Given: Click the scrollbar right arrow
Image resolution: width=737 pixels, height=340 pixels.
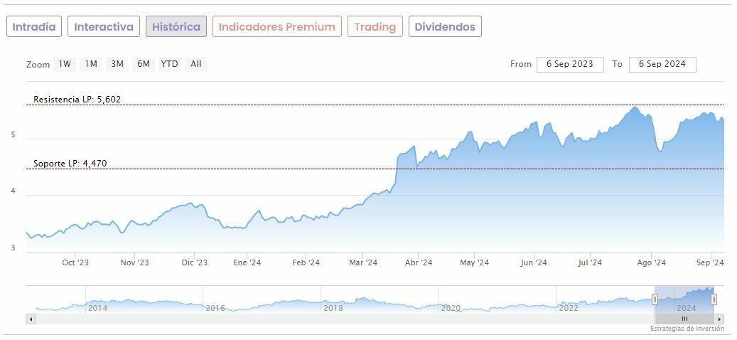Looking at the screenshot, I should point(720,319).
